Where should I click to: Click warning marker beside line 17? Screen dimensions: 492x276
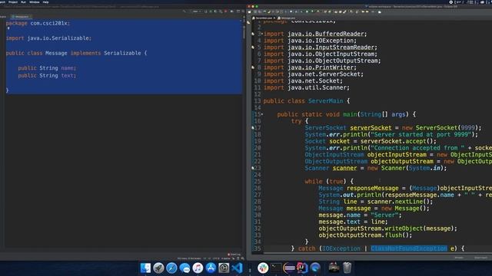pos(253,128)
